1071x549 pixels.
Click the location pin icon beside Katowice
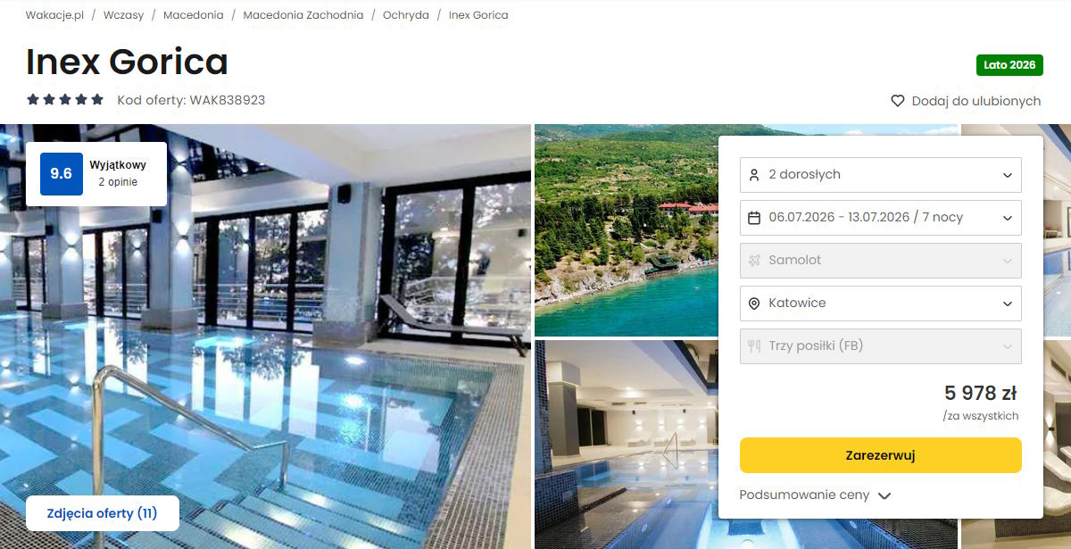tap(754, 304)
